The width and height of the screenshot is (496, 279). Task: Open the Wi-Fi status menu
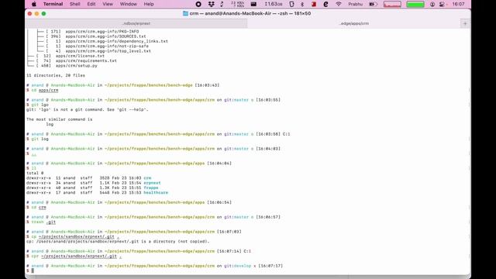click(x=339, y=4)
